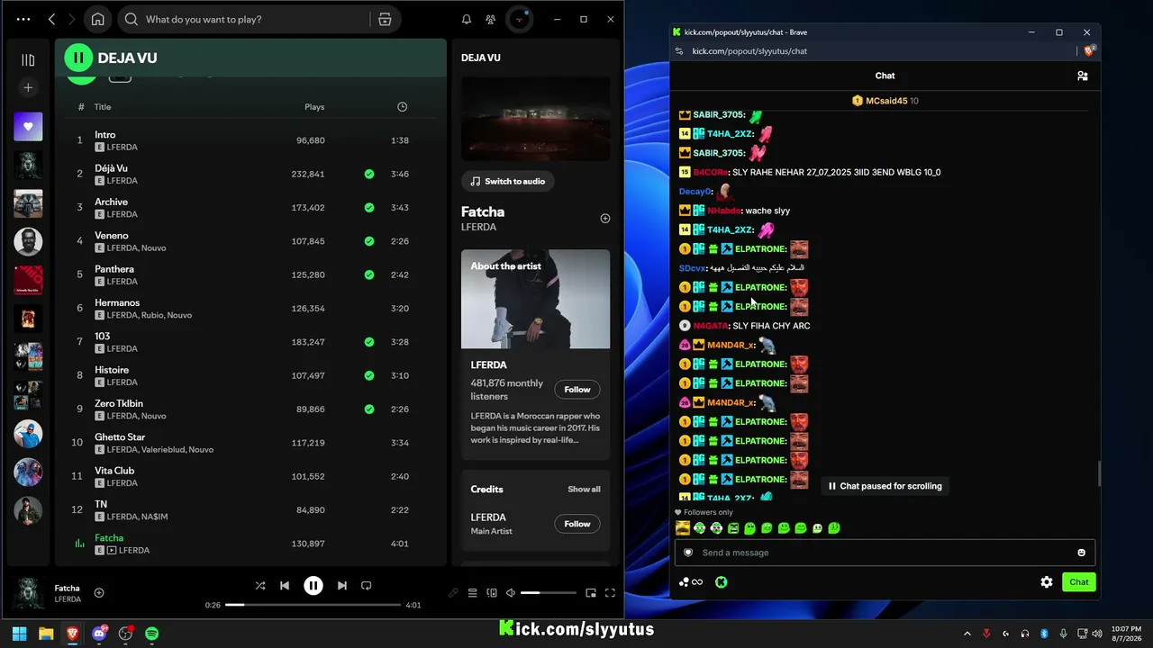The image size is (1153, 648).
Task: Toggle saved checkmark for track 103
Action: (369, 342)
